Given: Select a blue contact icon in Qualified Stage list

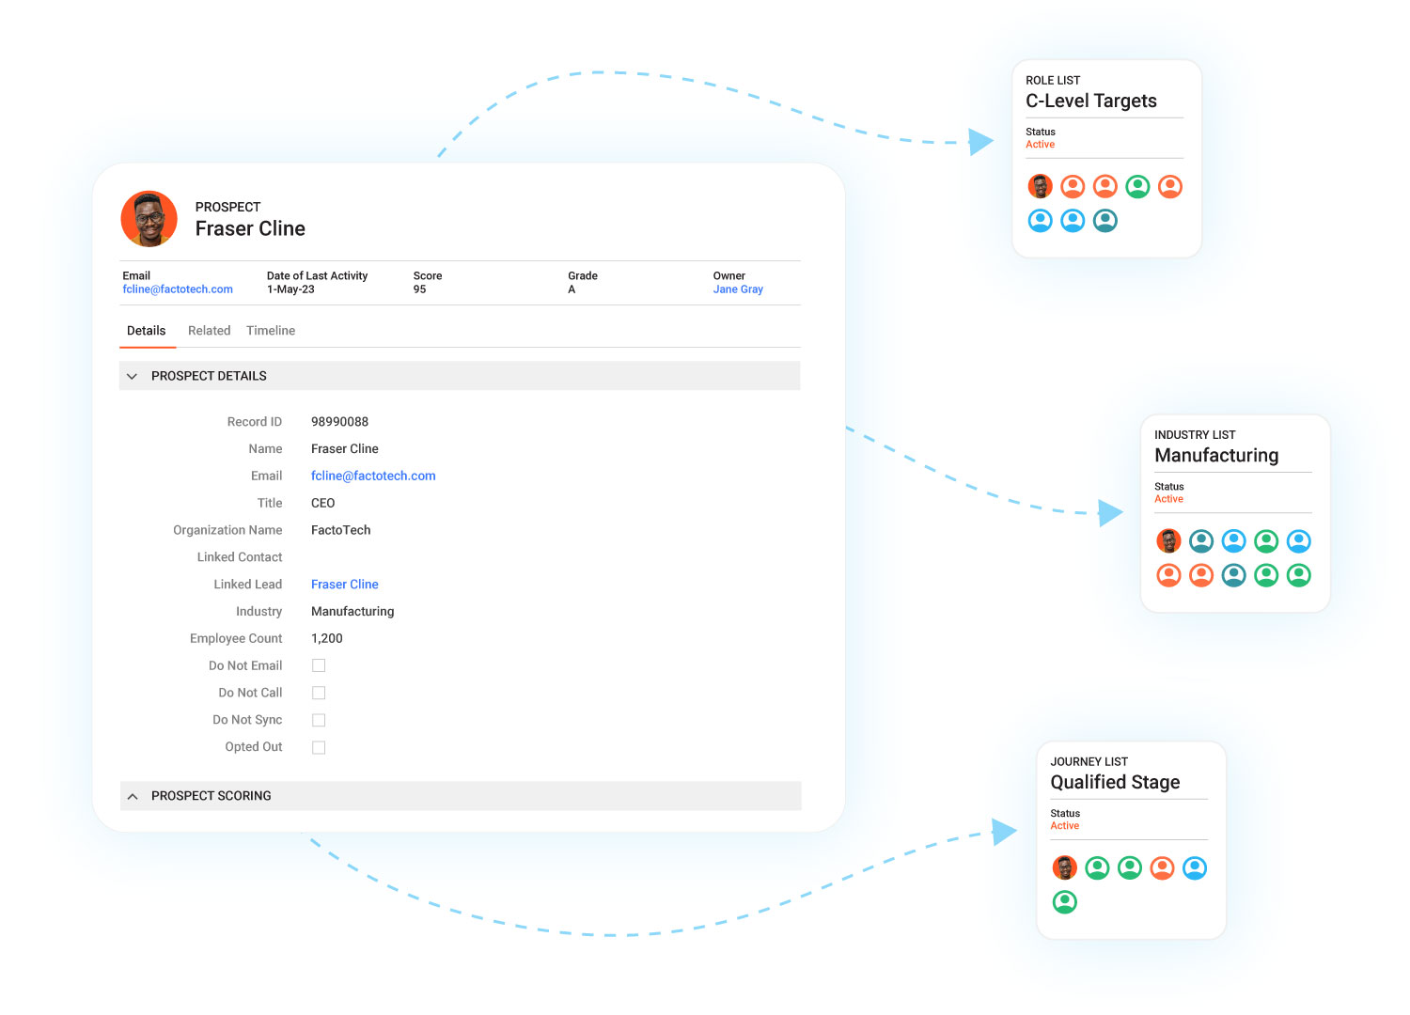Looking at the screenshot, I should pos(1195,867).
